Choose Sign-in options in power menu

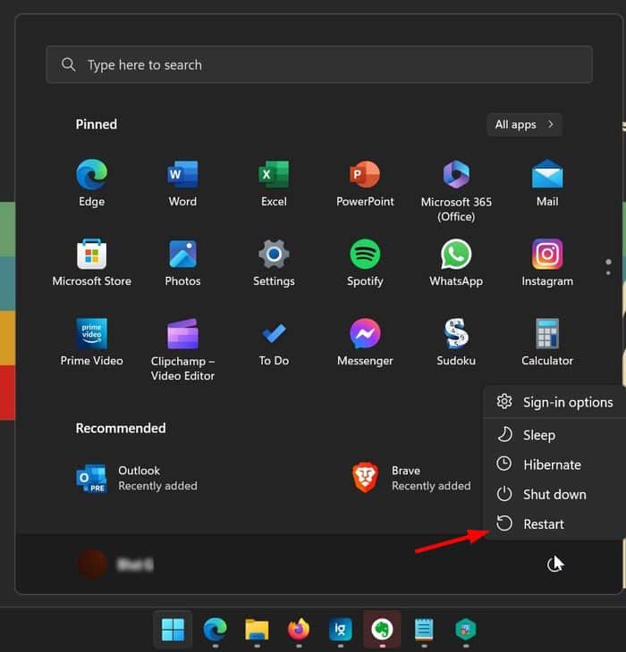point(554,402)
